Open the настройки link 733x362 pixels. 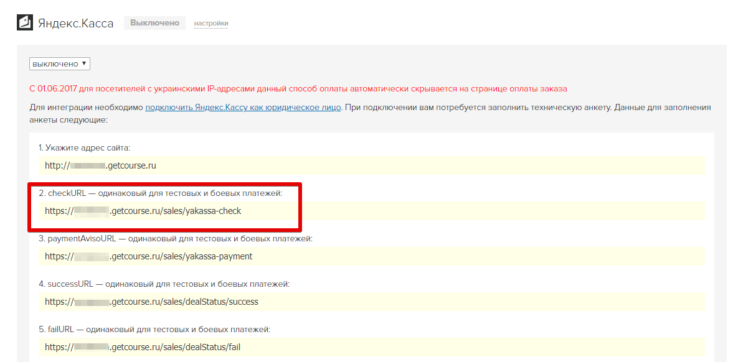(211, 23)
